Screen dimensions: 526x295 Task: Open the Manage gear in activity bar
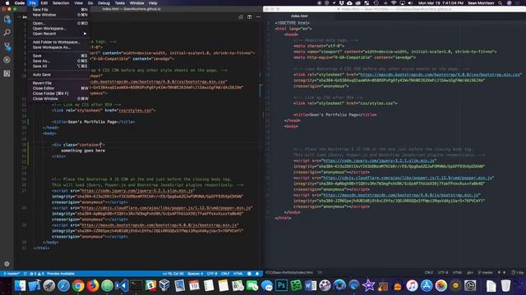click(7, 264)
